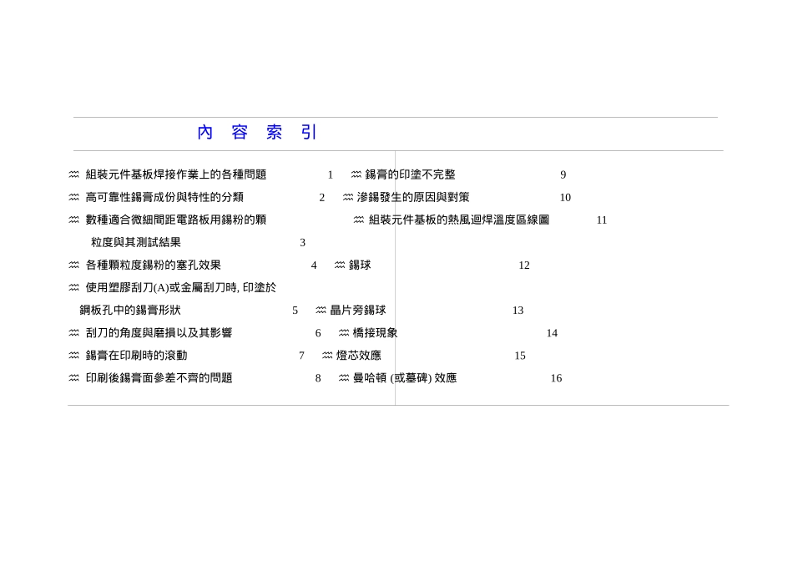Select the entry 橋接現象
The width and height of the screenshot is (793, 561).
pyautogui.click(x=375, y=333)
